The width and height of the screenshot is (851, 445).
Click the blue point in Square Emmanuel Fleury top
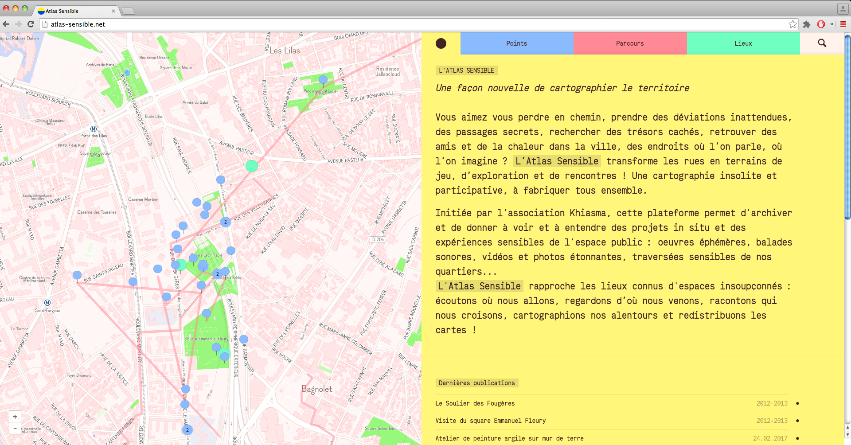pos(207,313)
